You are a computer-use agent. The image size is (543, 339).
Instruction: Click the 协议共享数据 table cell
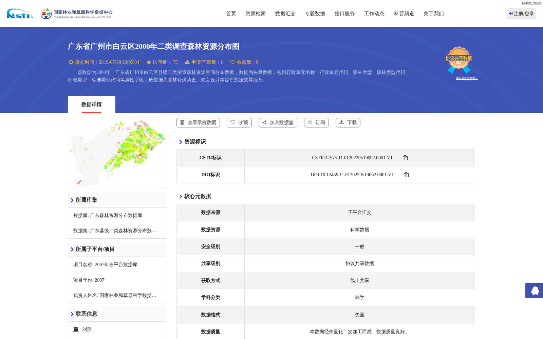point(360,264)
